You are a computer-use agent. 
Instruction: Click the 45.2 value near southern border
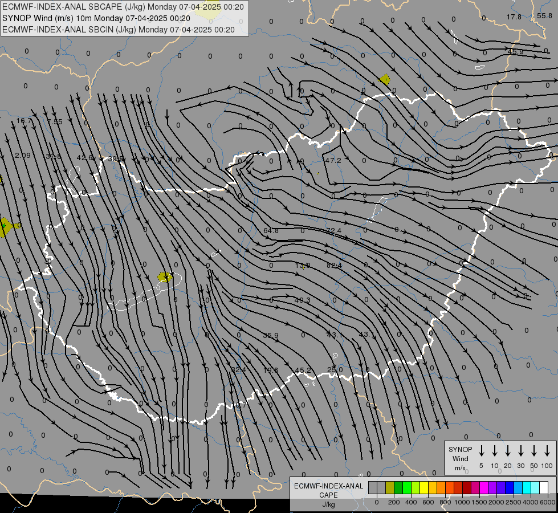(x=303, y=370)
